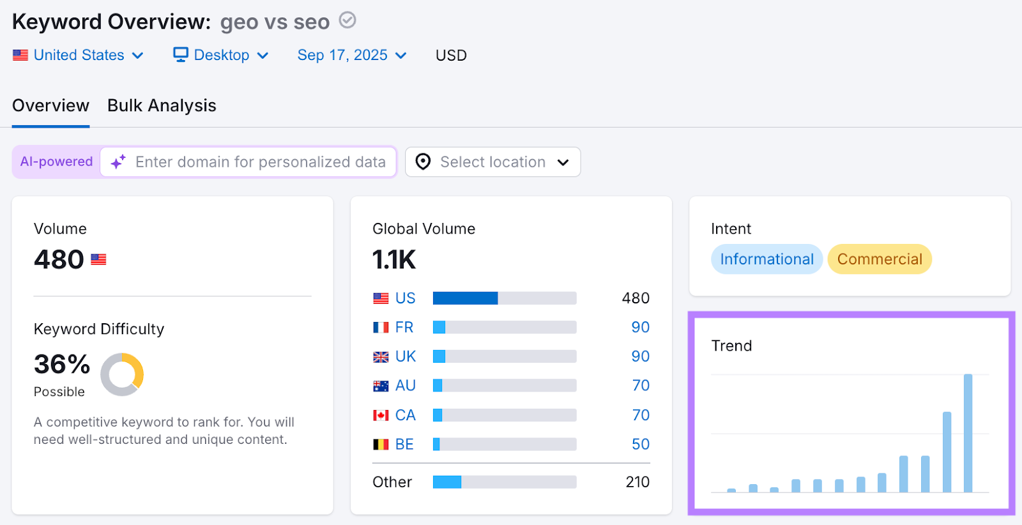Click the desktop monitor icon
1022x525 pixels.
[181, 55]
